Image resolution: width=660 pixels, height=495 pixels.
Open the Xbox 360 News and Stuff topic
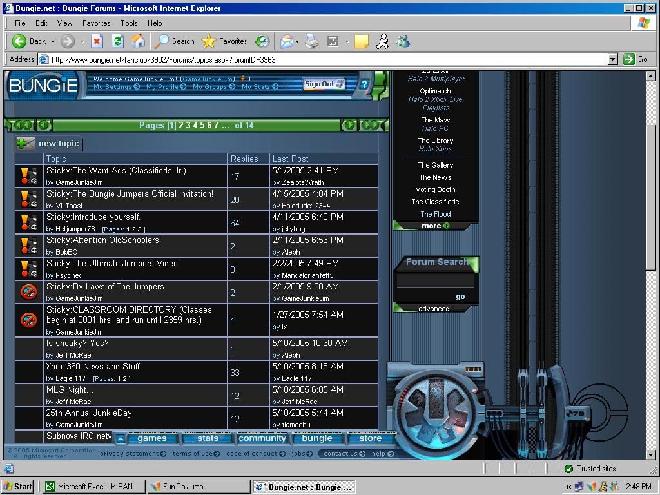tap(93, 366)
